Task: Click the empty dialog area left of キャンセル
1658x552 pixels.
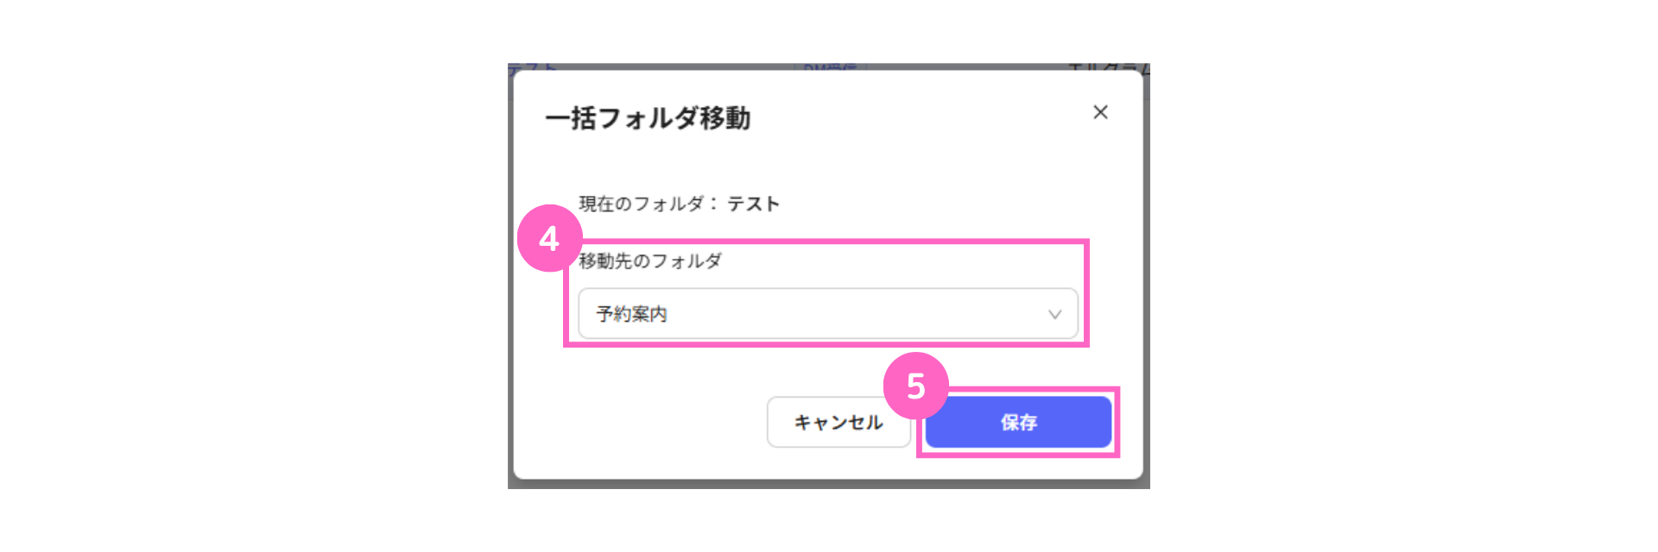Action: [639, 422]
